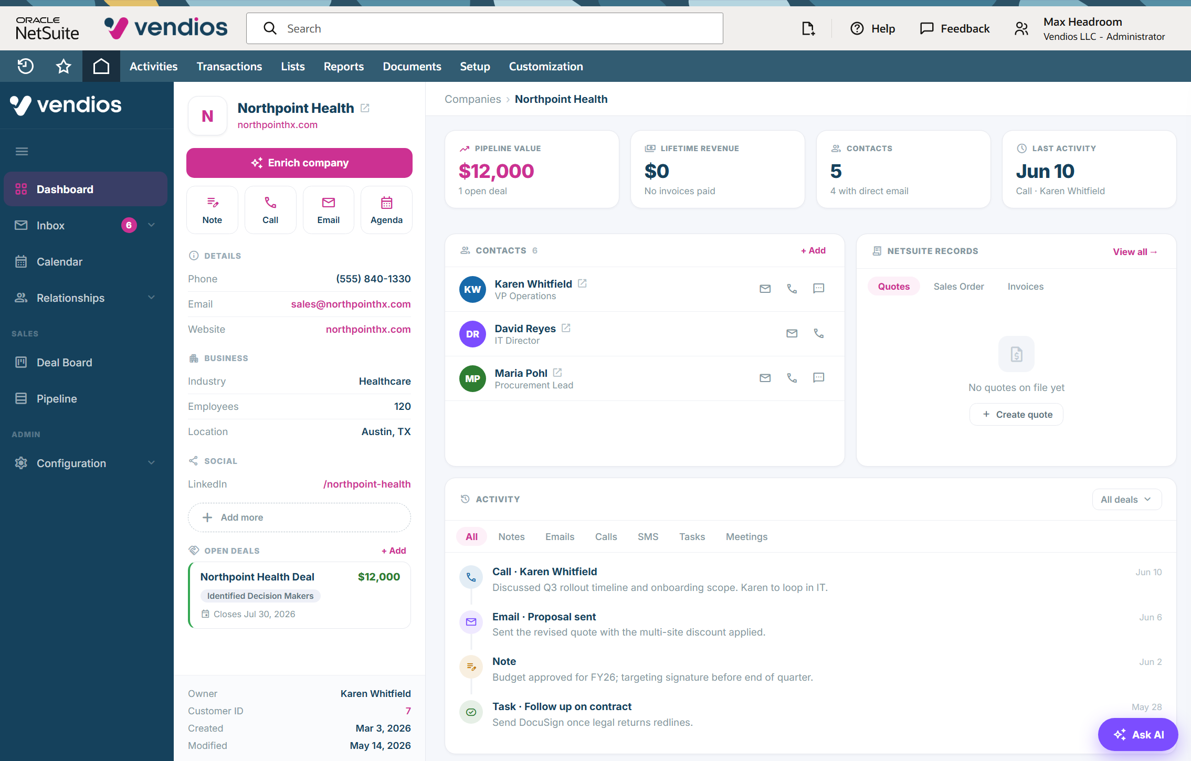The width and height of the screenshot is (1191, 761).
Task: Open the /northpoint-health LinkedIn link
Action: [367, 484]
